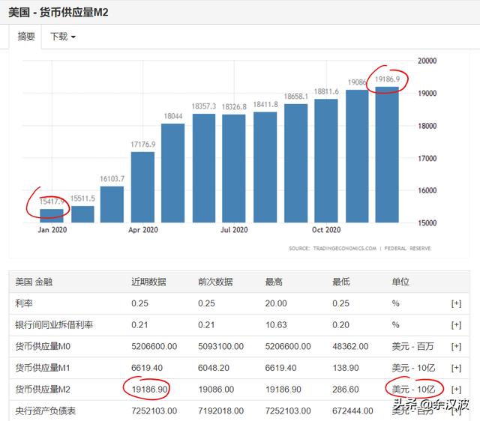Select the bar labeled 19086
The height and width of the screenshot is (421, 480).
click(357, 157)
